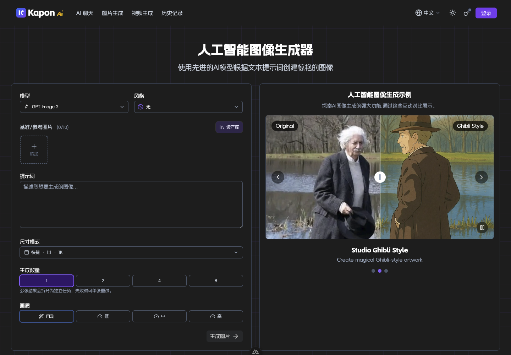This screenshot has height=355, width=511.
Task: Open the 中文 language selector
Action: 428,13
